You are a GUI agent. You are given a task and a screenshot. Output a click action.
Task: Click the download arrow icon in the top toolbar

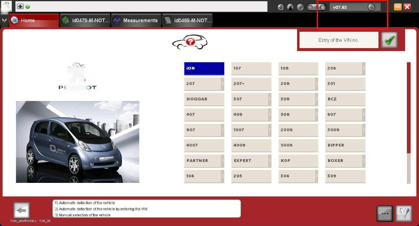tap(281, 7)
